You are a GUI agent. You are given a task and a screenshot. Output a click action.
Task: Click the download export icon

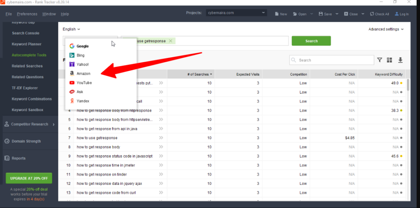pos(400,60)
